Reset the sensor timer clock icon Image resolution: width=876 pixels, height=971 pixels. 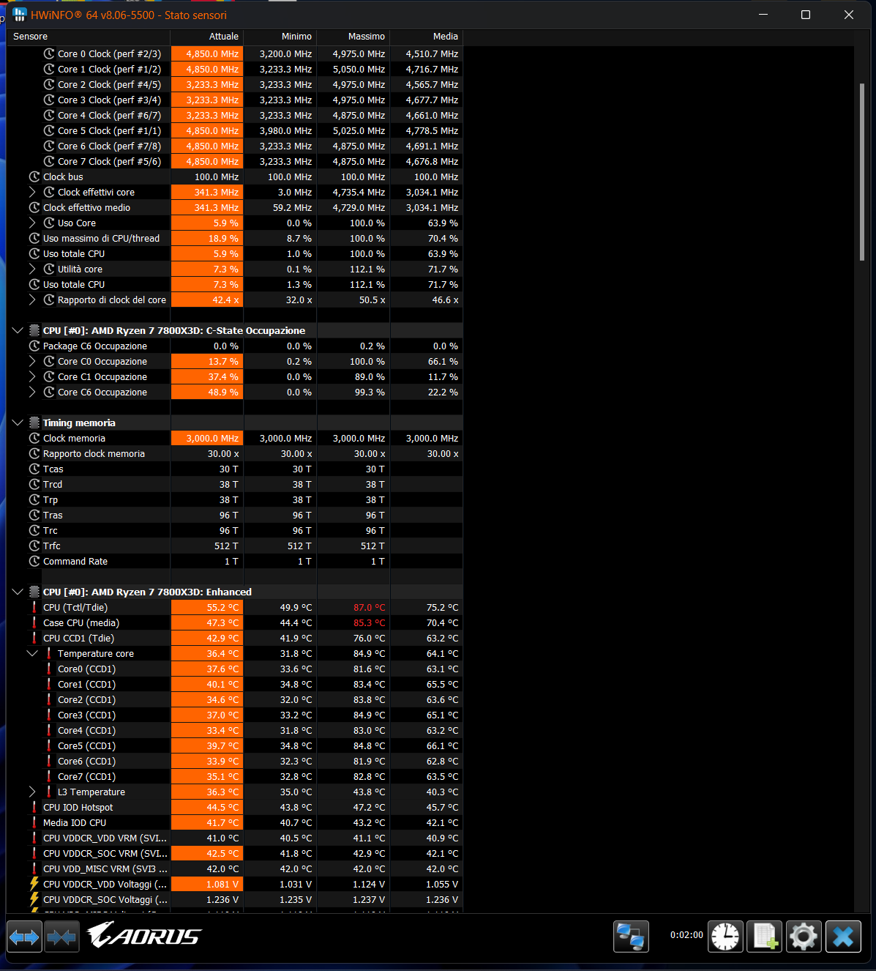click(726, 937)
